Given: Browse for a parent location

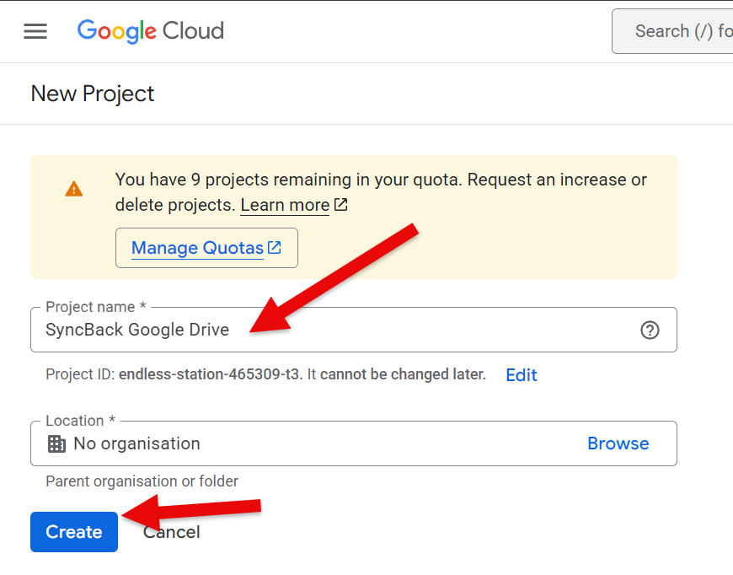Looking at the screenshot, I should [618, 443].
